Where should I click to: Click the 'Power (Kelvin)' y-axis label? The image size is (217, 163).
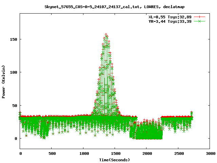(x=3, y=82)
